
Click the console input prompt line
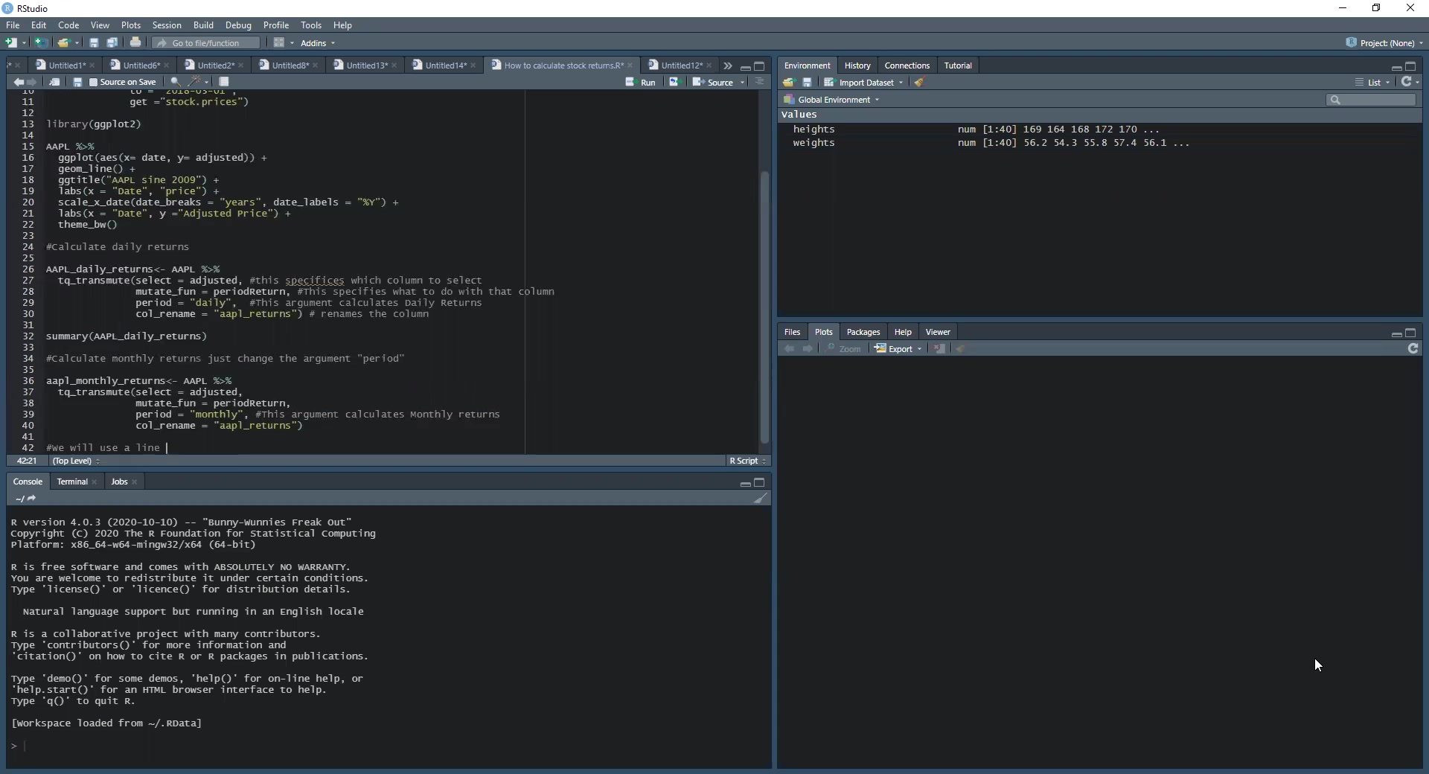coord(389,746)
